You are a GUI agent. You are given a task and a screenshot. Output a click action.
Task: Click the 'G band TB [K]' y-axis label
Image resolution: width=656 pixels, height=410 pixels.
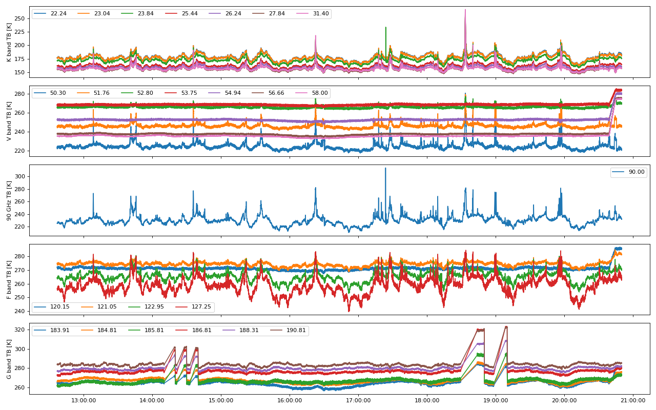(x=9, y=358)
